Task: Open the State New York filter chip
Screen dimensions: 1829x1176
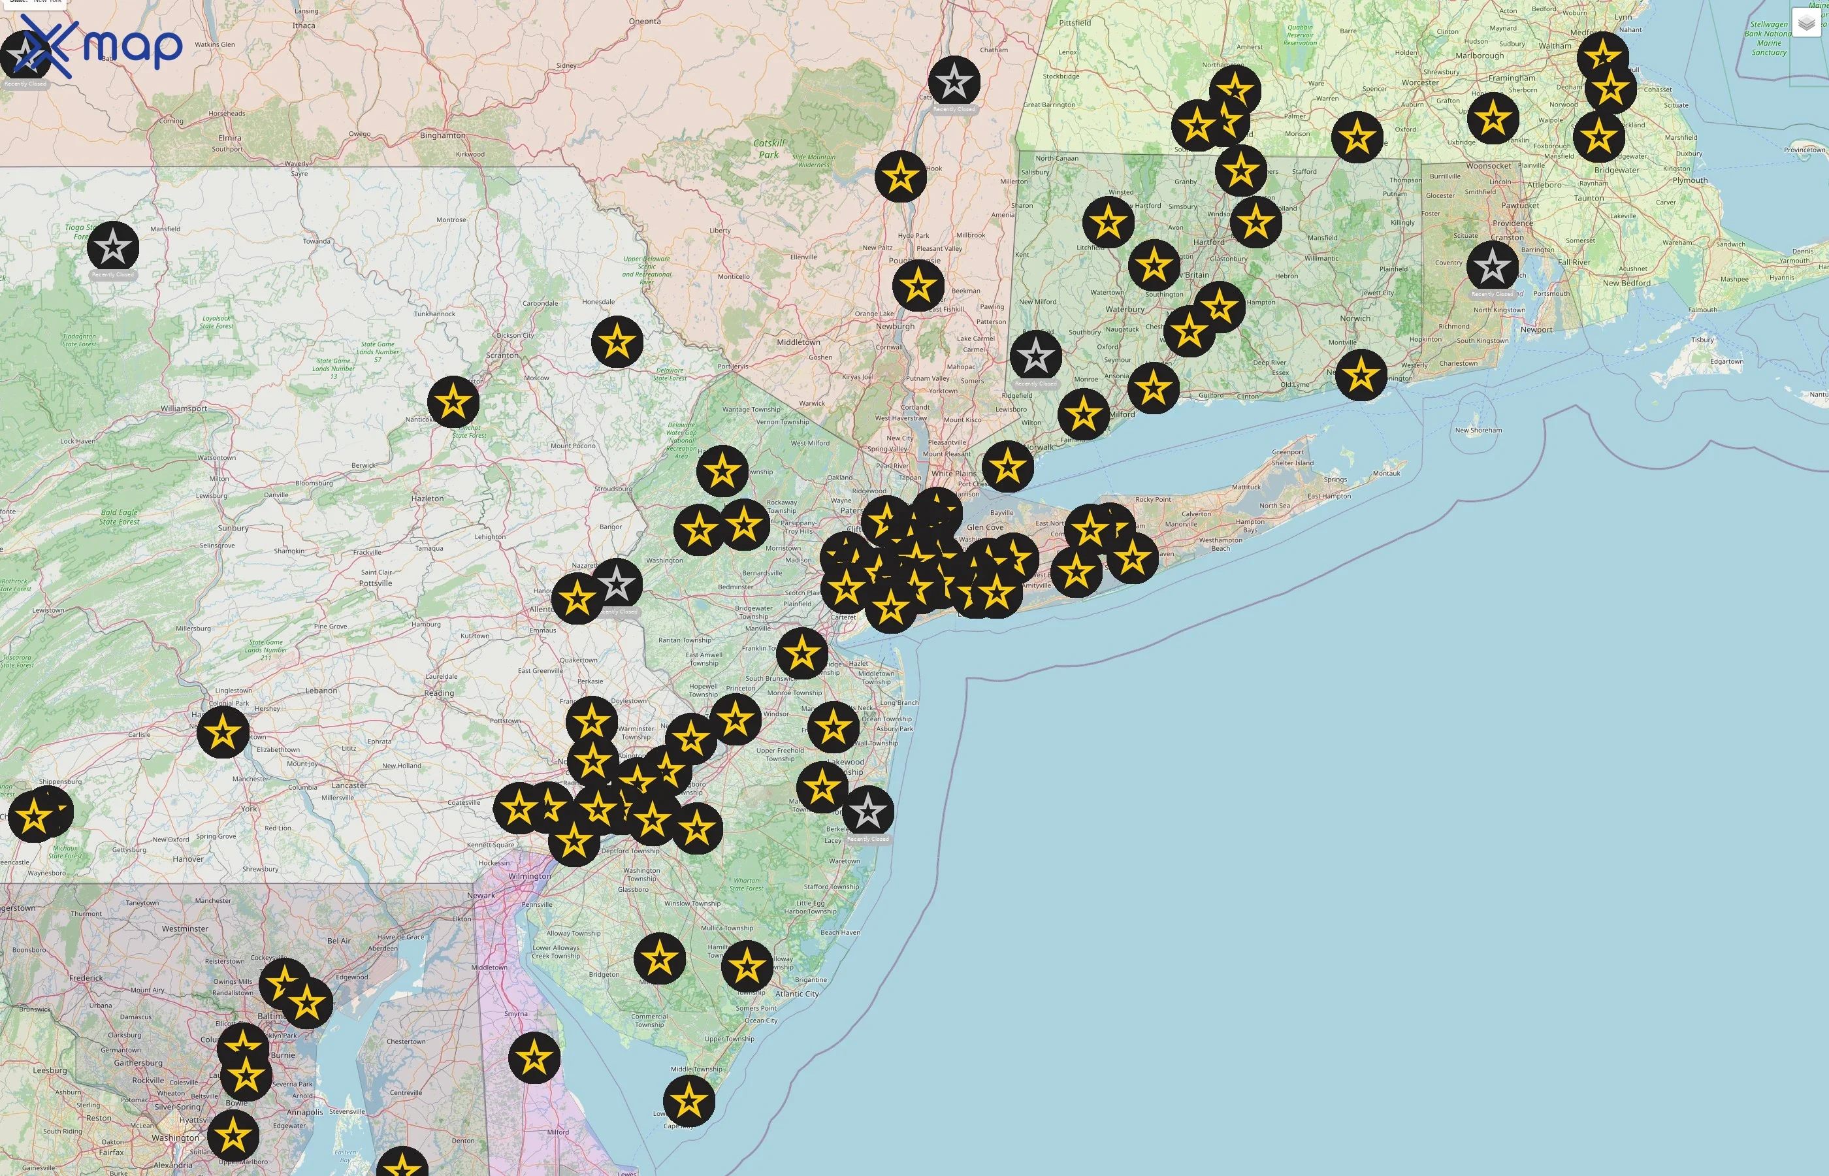Action: 35,4
